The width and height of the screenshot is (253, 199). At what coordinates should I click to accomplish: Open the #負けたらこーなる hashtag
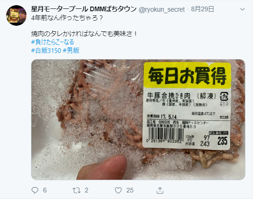(52, 42)
